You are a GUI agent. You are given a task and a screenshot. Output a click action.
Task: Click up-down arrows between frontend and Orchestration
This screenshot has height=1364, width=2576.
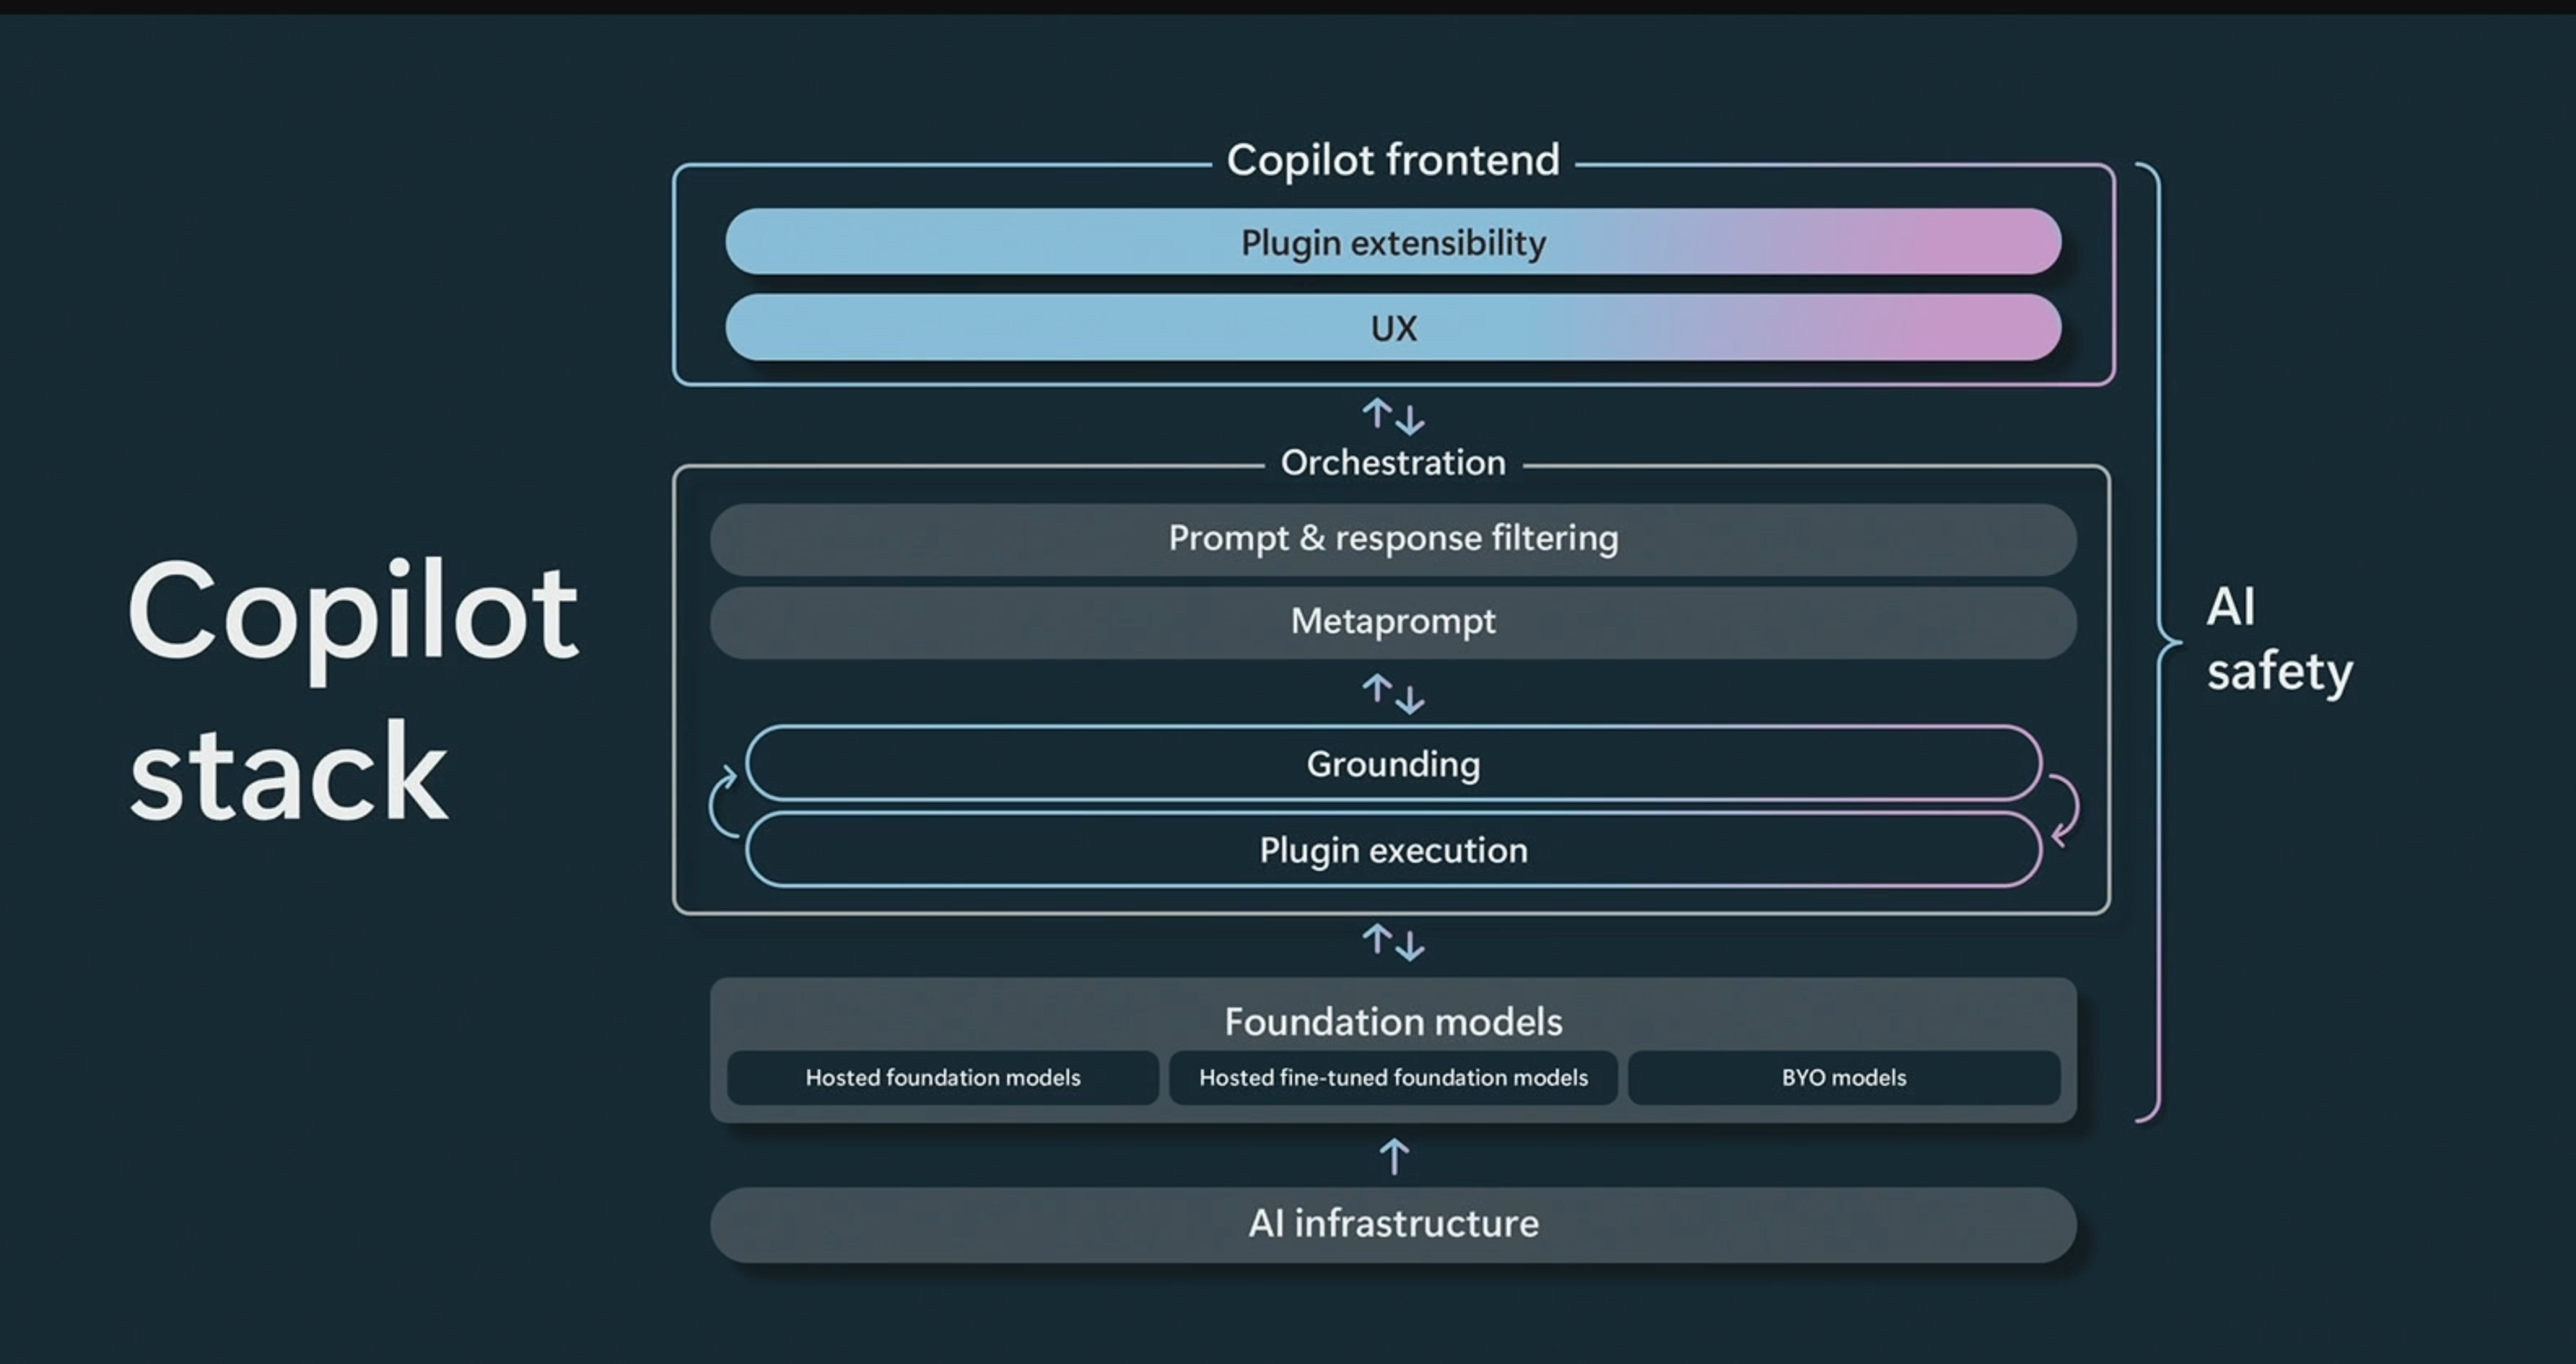tap(1393, 417)
